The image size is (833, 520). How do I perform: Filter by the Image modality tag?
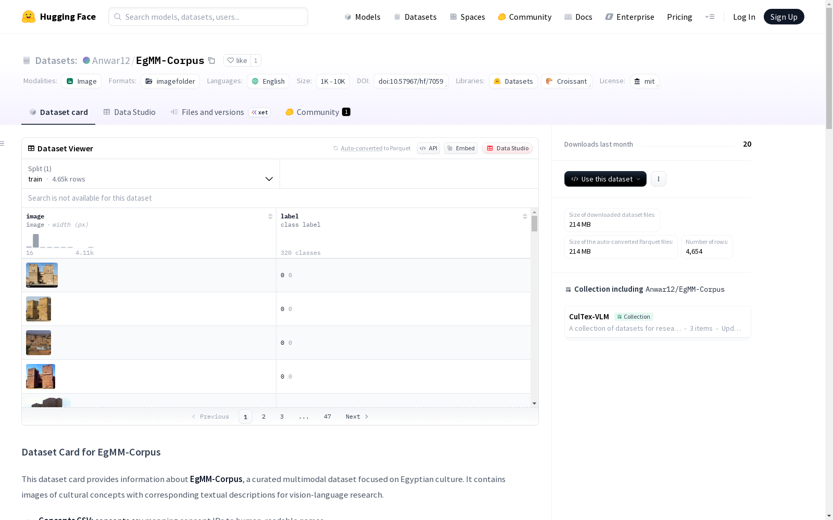(82, 81)
